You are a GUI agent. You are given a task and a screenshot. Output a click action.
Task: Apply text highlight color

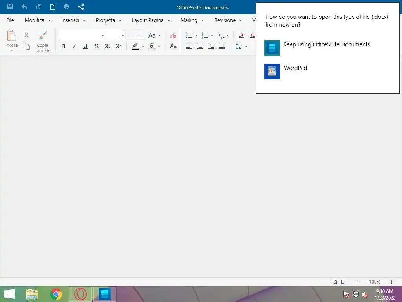click(x=135, y=46)
